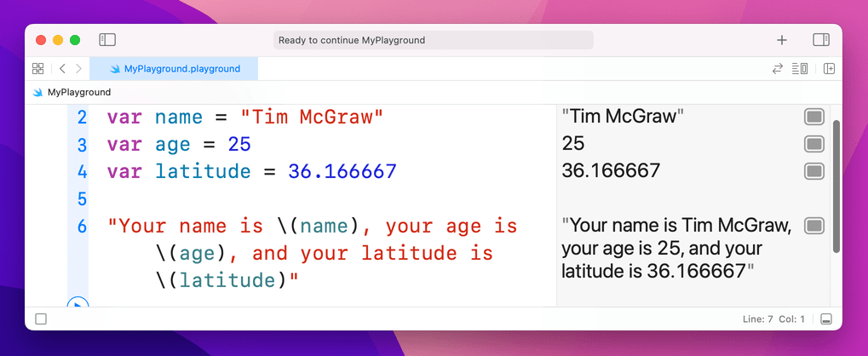Click line number 6 in gutter
The image size is (868, 356).
[82, 226]
